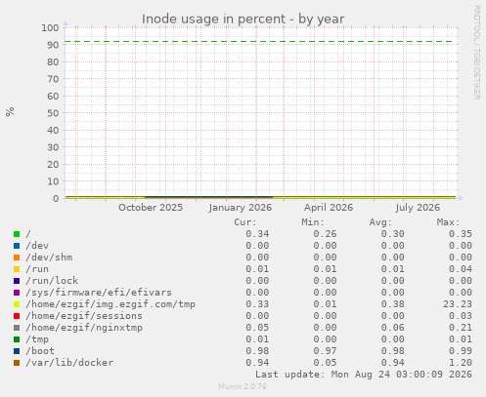Click the max value 0.04 for /run
This screenshot has height=397, width=486.
(x=461, y=269)
